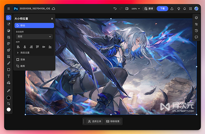
Task: Align left edges
Action: click(x=18, y=47)
